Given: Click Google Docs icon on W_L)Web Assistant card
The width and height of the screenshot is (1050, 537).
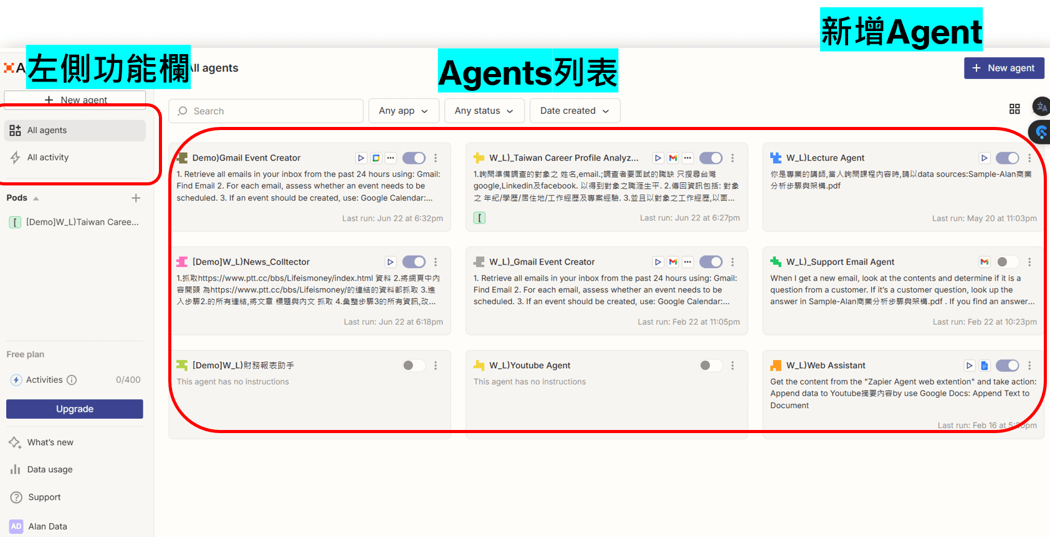Looking at the screenshot, I should coord(985,366).
